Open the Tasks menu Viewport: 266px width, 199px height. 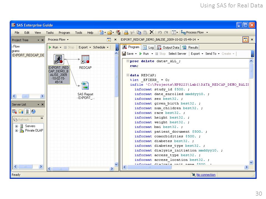(50, 33)
